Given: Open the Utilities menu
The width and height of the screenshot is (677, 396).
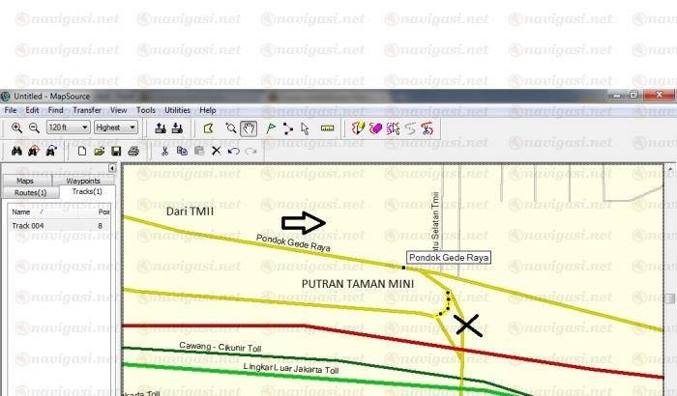Looking at the screenshot, I should (x=177, y=110).
